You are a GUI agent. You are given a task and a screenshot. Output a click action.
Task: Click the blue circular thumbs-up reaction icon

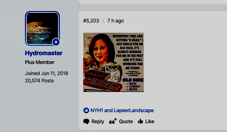tap(86, 110)
